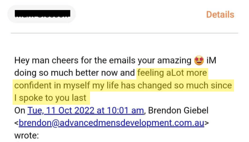Click the closing angle bracket after email
Image resolution: width=249 pixels, height=142 pixels.
(x=207, y=123)
